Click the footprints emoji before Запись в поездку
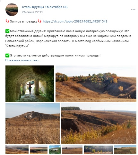This screenshot has height=155, width=138. pos(7,21)
